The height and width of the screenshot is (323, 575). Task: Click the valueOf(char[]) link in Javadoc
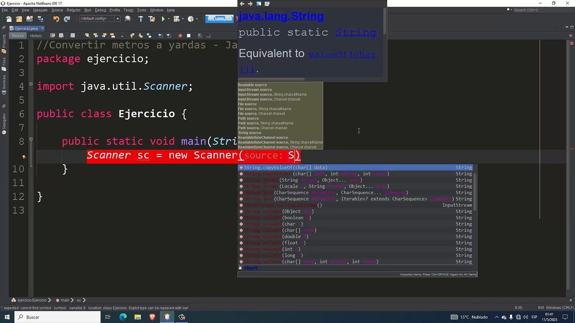tap(342, 54)
